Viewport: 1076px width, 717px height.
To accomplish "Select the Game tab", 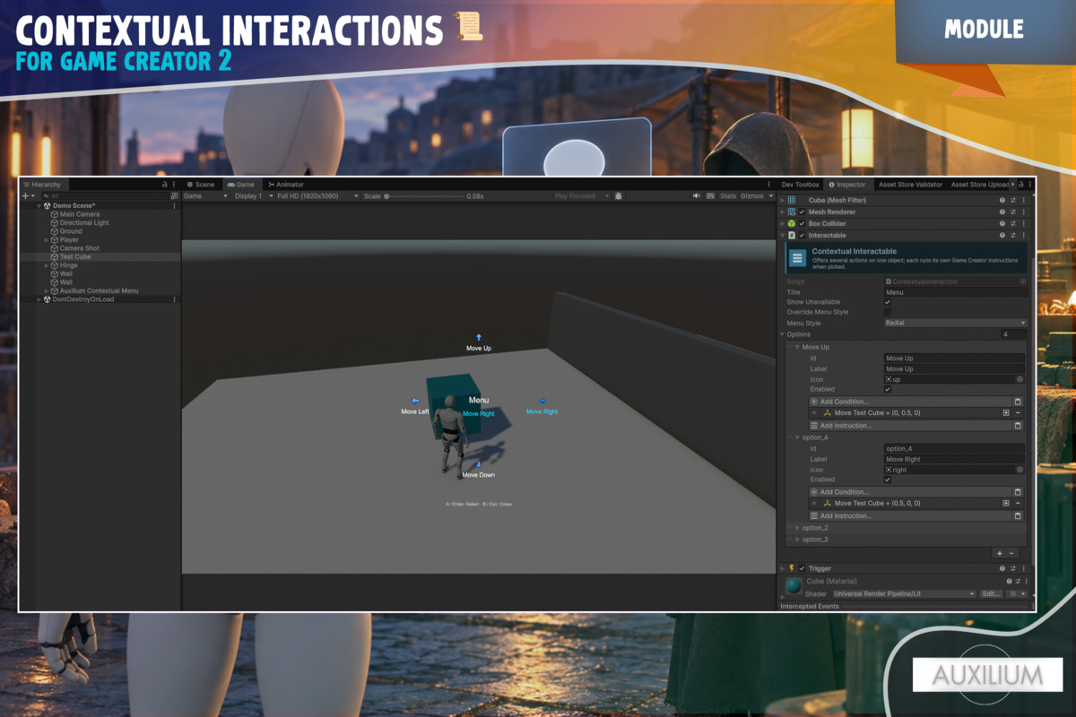I will 240,185.
